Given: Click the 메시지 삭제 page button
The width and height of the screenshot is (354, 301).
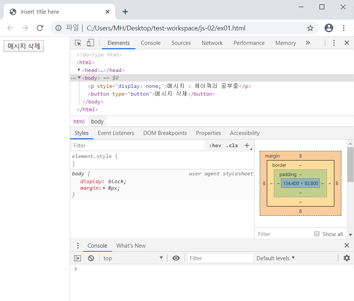Looking at the screenshot, I should point(24,46).
